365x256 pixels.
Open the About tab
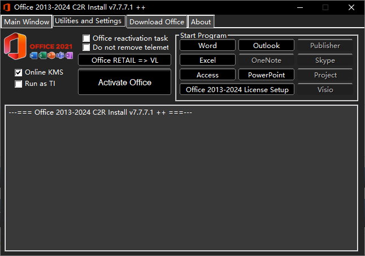coord(201,22)
